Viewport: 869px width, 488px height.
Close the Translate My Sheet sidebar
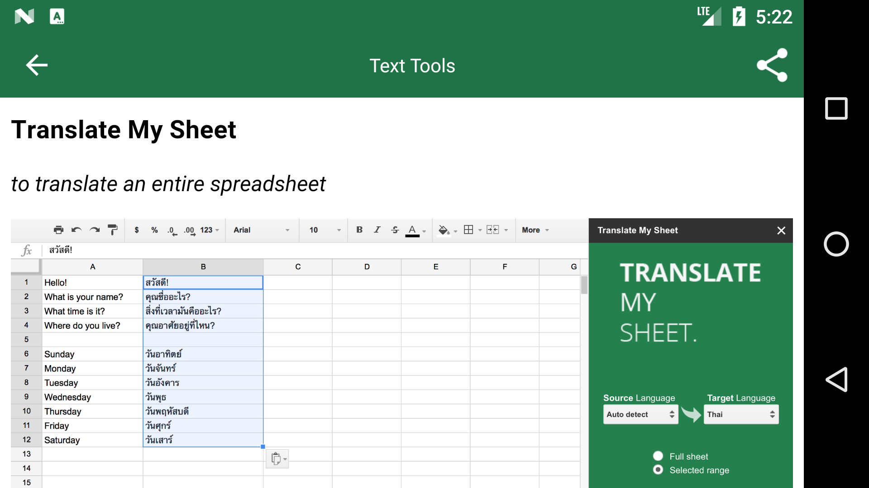pos(781,230)
